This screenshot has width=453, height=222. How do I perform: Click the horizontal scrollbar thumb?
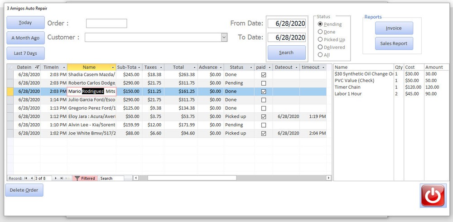click(x=192, y=178)
